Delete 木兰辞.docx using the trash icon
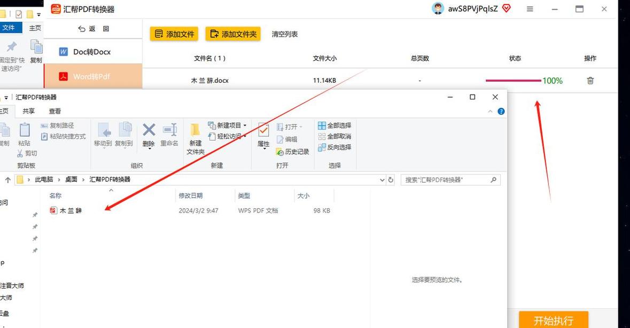 click(590, 80)
